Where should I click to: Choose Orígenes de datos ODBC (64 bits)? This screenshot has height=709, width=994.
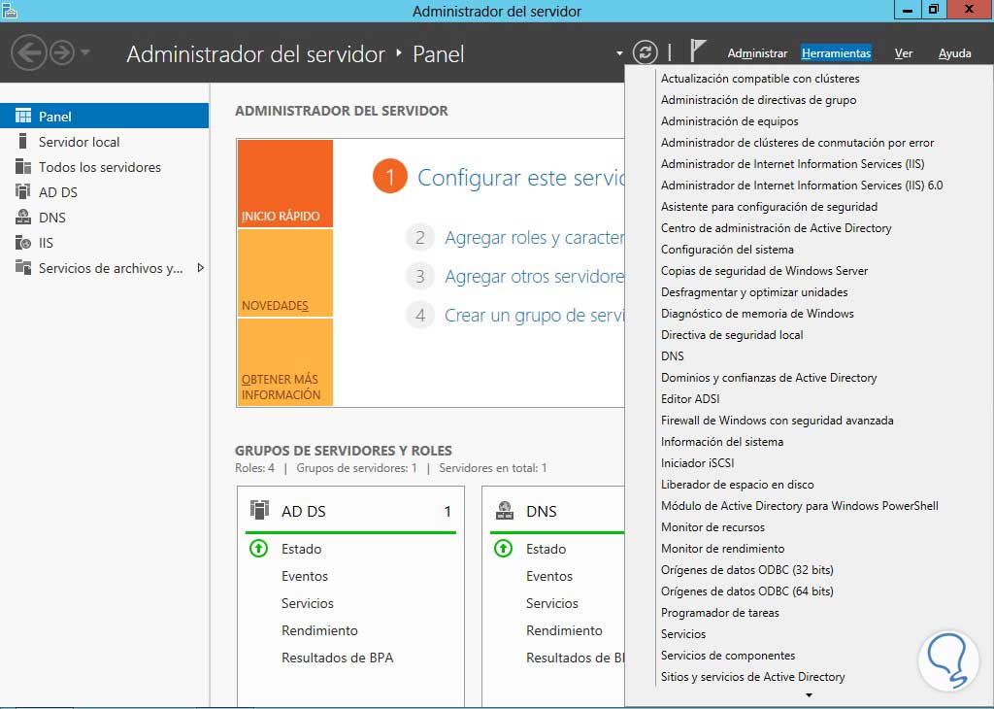(x=747, y=591)
